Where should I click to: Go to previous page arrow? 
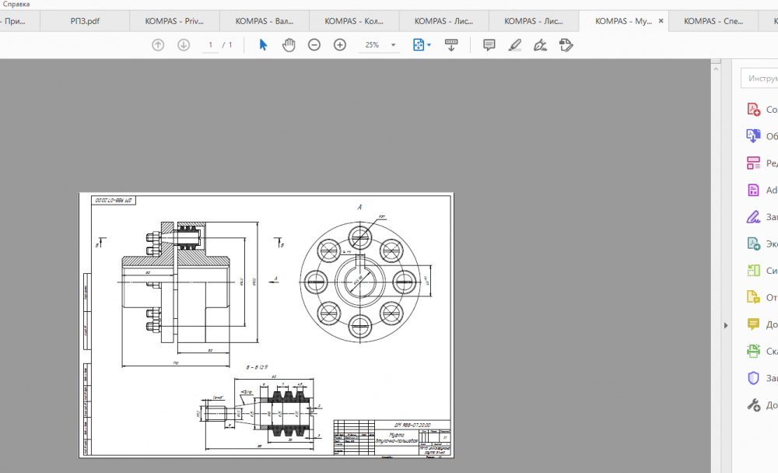[x=158, y=45]
